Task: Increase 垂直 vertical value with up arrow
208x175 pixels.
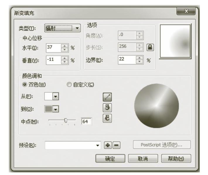Action: pyautogui.click(x=65, y=58)
